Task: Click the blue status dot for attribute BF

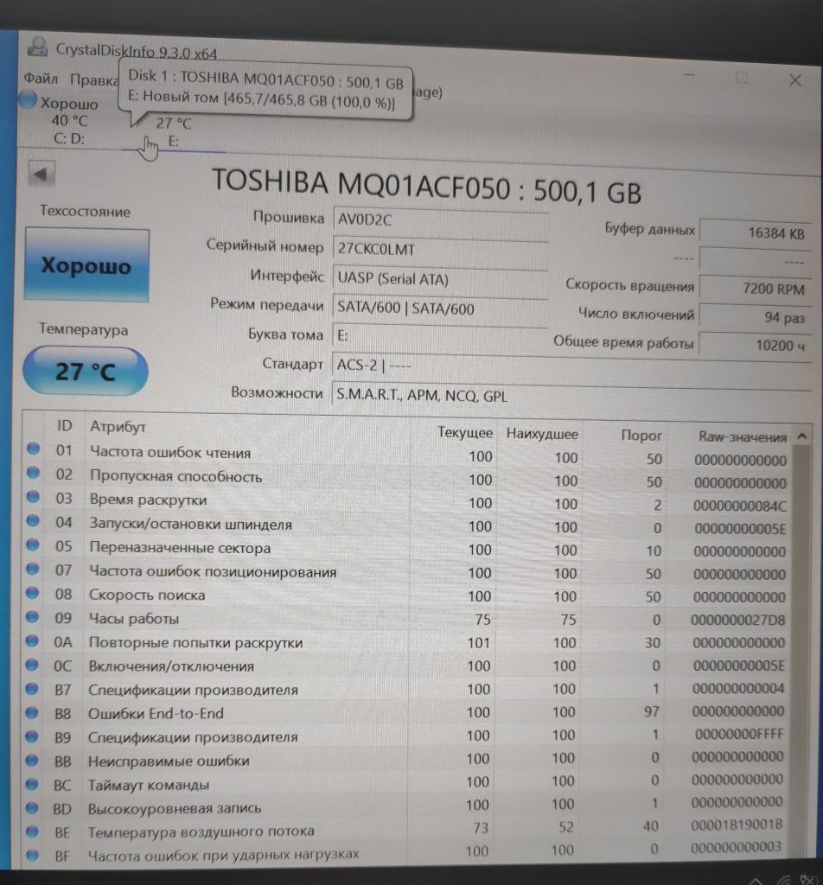Action: [32, 856]
